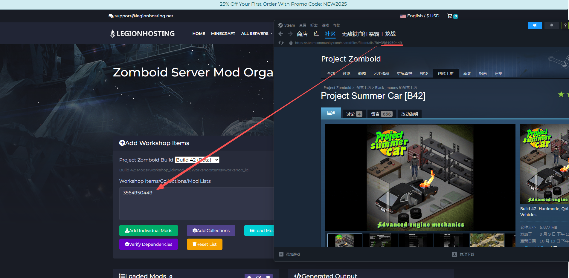Open the MINECRAFT nav menu item
The height and width of the screenshot is (278, 569).
(x=223, y=34)
